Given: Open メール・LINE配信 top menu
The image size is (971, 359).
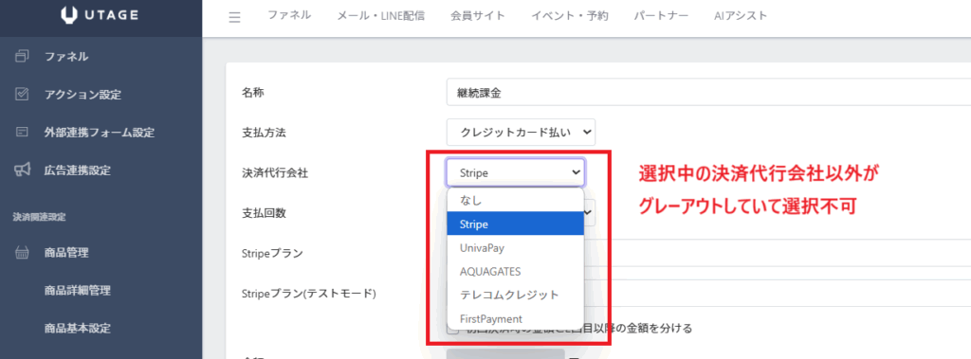Looking at the screenshot, I should pos(381,16).
